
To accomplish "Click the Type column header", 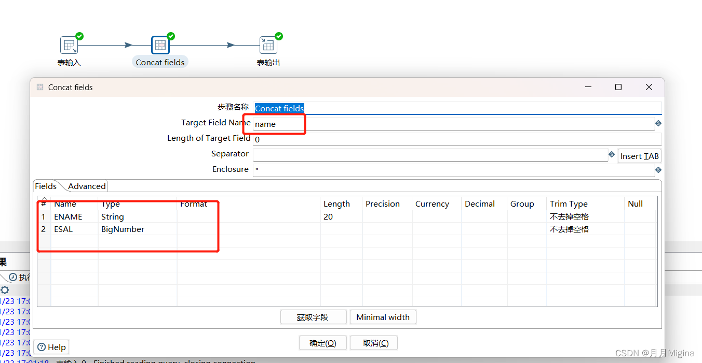I will pyautogui.click(x=138, y=204).
